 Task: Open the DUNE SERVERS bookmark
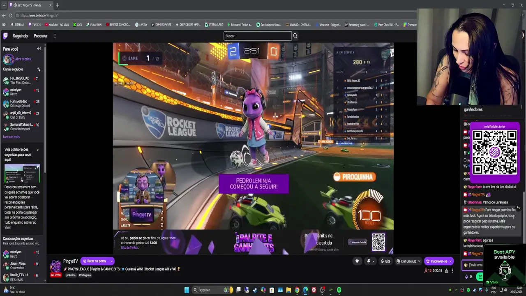(161, 25)
